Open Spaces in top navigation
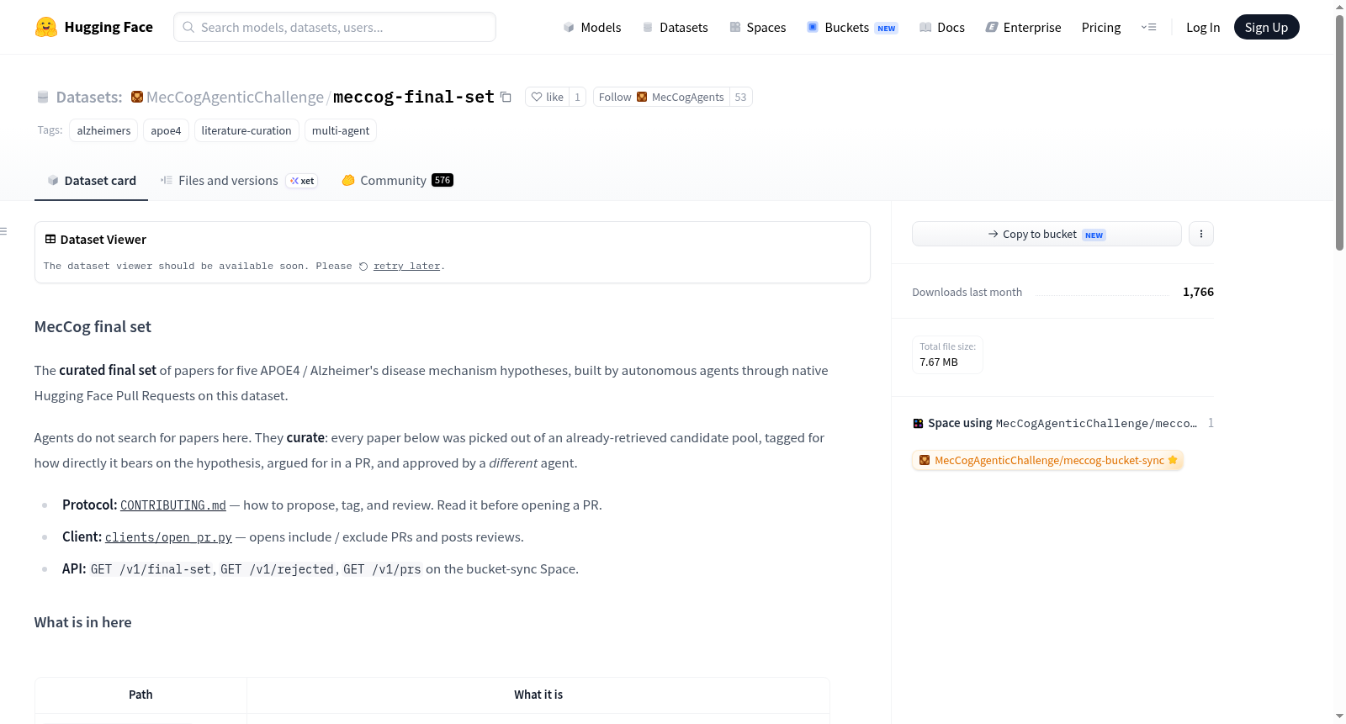Screen dimensions: 1346x724 758,27
